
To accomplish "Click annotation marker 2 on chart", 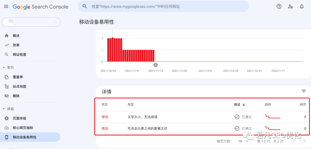I will coord(156,65).
